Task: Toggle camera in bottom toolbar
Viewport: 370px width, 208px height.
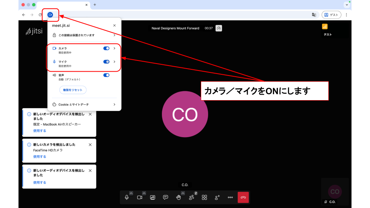Action: coord(140,197)
